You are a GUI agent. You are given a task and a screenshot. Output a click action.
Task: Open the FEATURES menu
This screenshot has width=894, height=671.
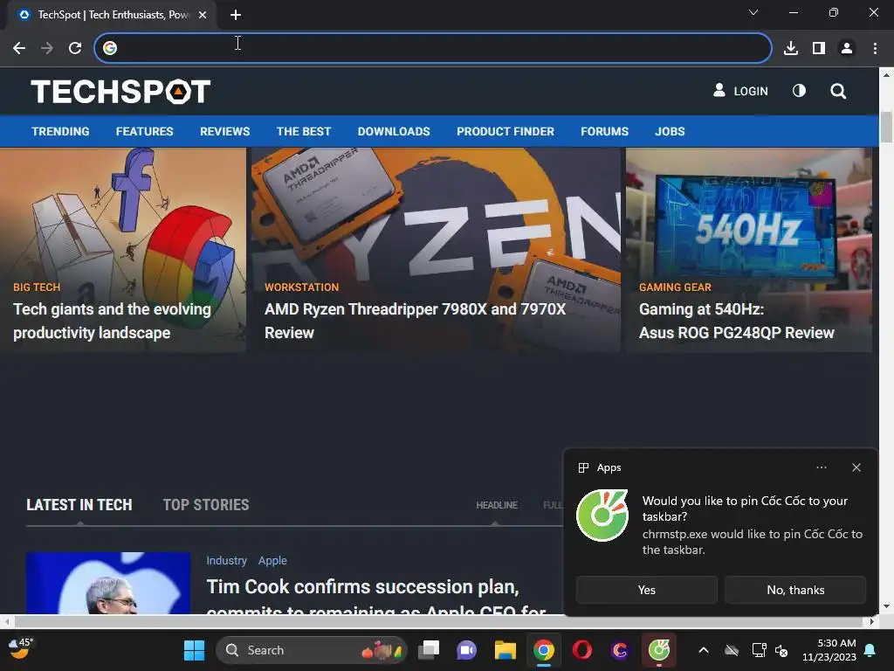click(x=144, y=131)
